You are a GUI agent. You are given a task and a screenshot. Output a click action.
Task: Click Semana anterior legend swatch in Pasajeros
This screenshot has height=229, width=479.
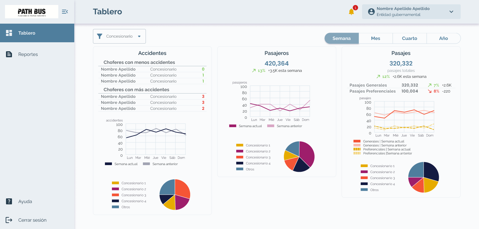point(270,126)
